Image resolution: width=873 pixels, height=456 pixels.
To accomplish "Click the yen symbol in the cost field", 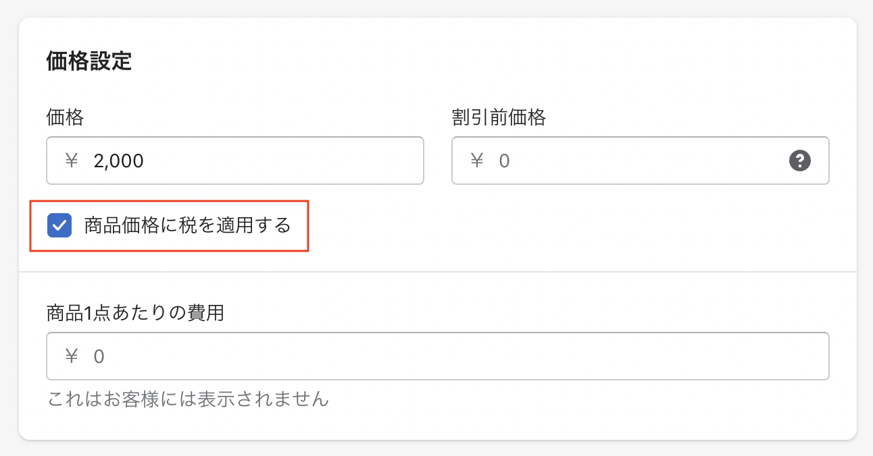I will click(x=72, y=355).
